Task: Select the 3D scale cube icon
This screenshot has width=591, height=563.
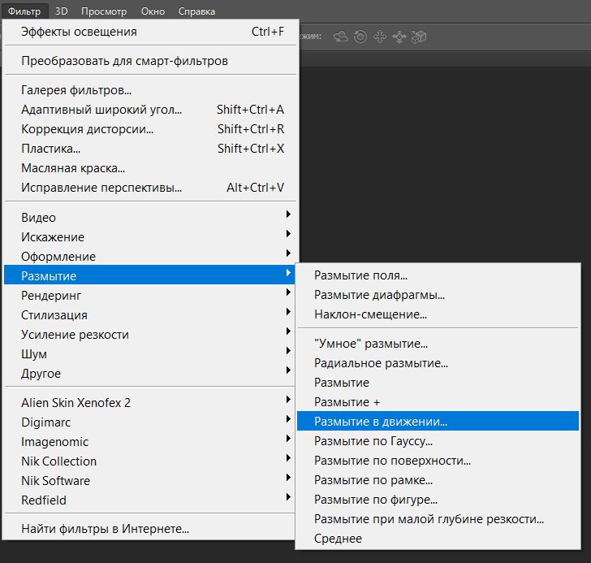Action: (x=419, y=37)
